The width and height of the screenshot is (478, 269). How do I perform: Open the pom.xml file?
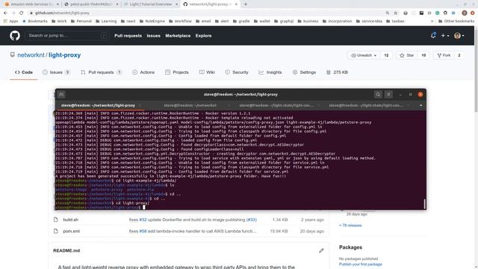(72, 231)
